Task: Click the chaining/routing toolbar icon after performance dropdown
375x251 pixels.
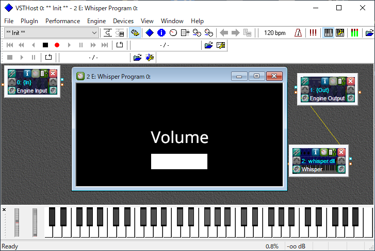Action: (x=108, y=32)
